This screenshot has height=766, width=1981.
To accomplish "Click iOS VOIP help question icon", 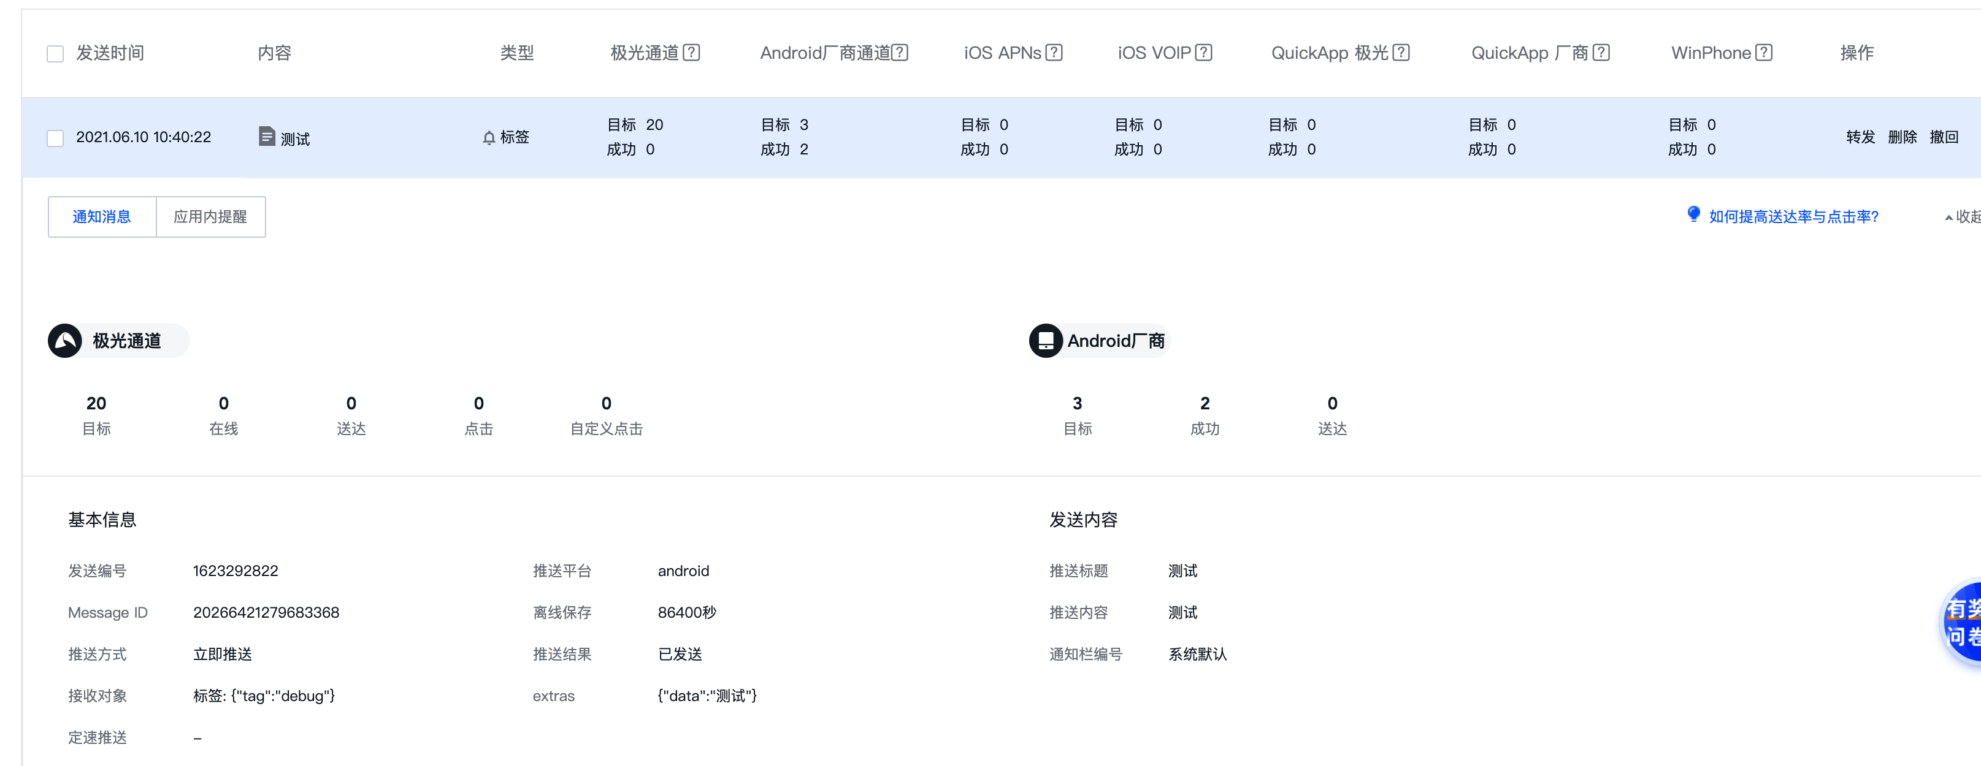I will pyautogui.click(x=1205, y=52).
